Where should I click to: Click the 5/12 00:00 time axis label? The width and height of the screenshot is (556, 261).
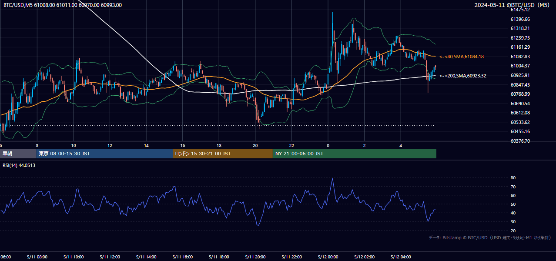328,257
